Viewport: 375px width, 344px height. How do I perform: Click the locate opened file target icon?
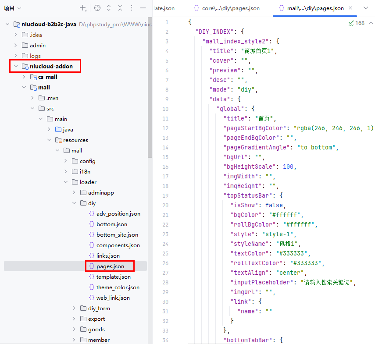coord(97,8)
